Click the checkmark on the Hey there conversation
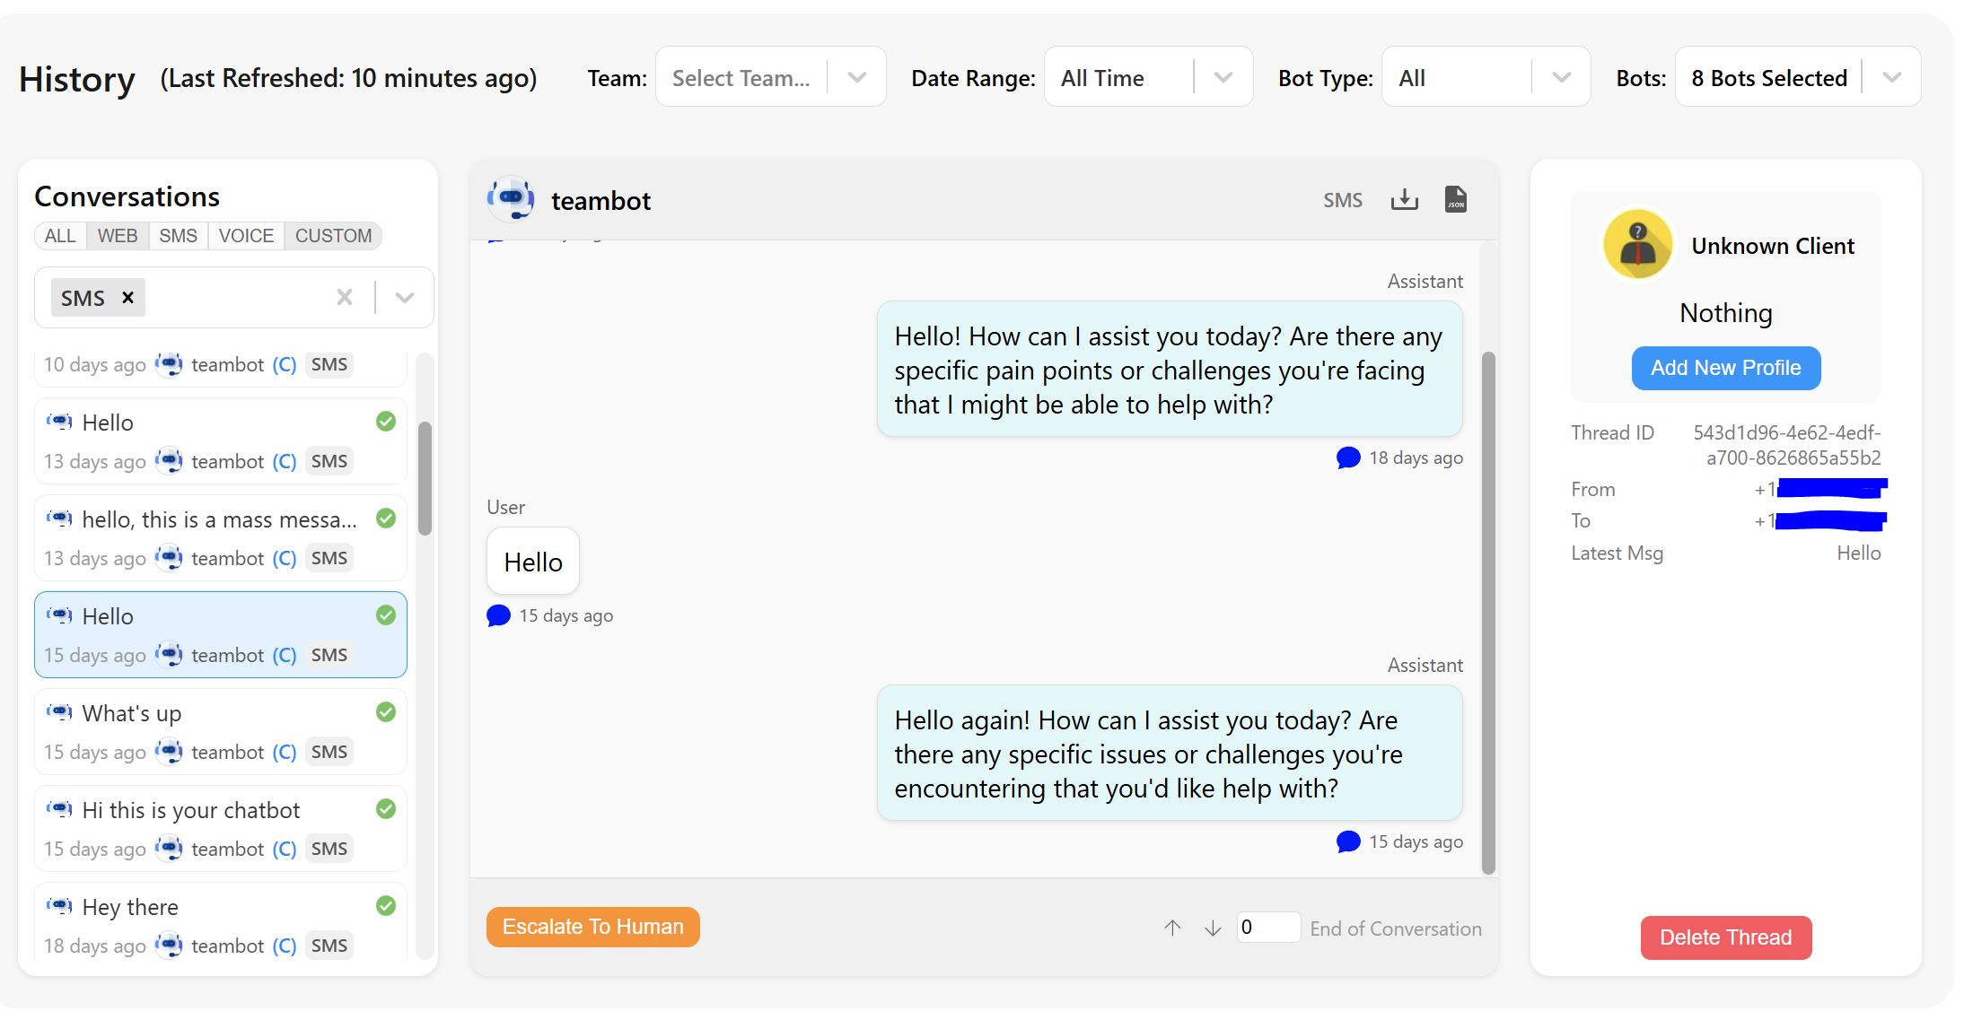The height and width of the screenshot is (1020, 1964). pos(386,906)
